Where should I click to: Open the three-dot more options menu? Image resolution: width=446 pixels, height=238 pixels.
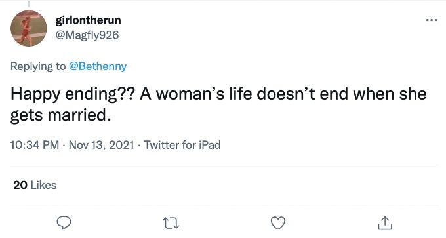432,20
